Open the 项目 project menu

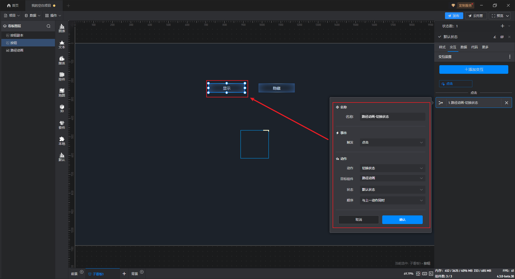point(12,16)
